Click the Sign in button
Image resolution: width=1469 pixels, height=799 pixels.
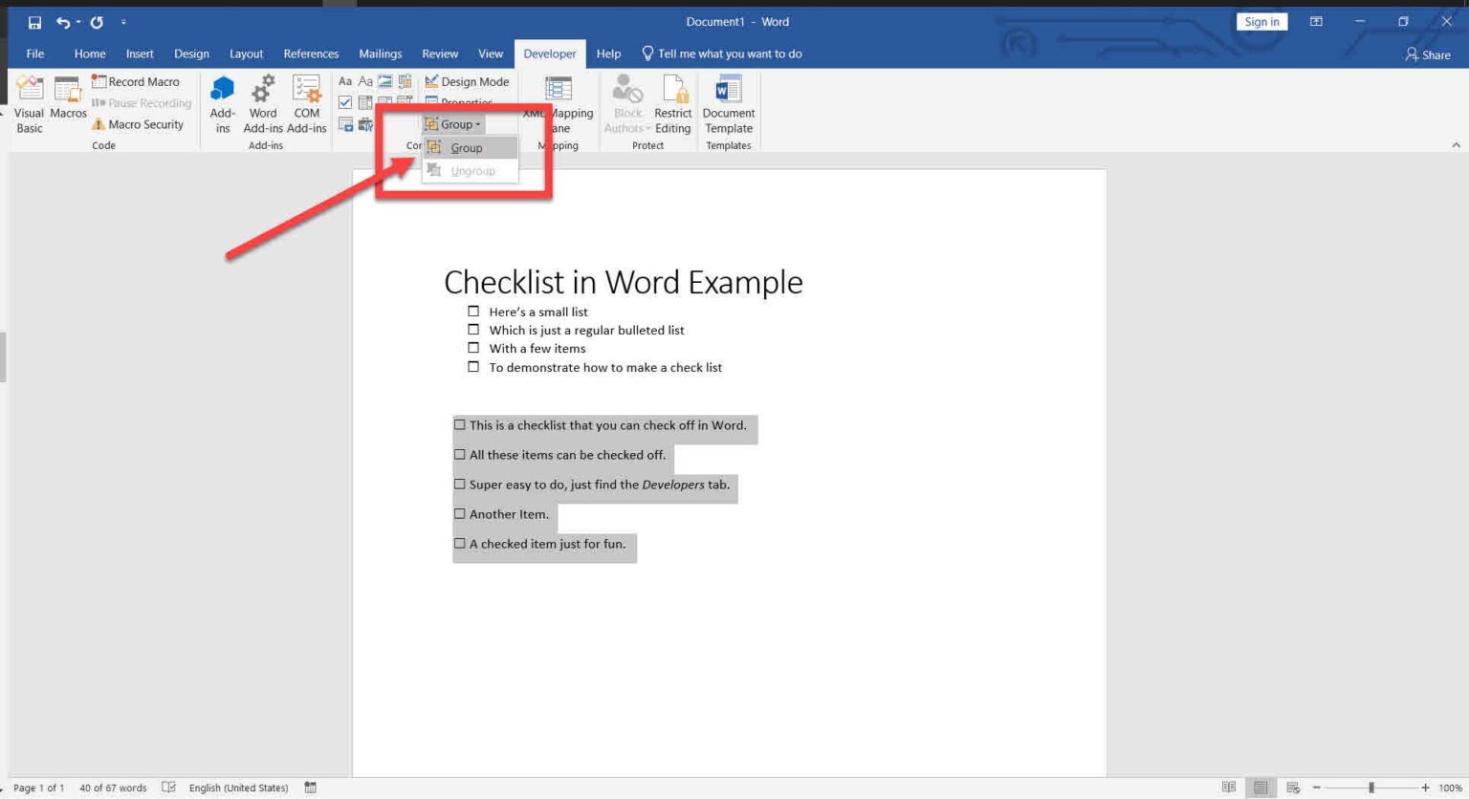click(x=1261, y=21)
